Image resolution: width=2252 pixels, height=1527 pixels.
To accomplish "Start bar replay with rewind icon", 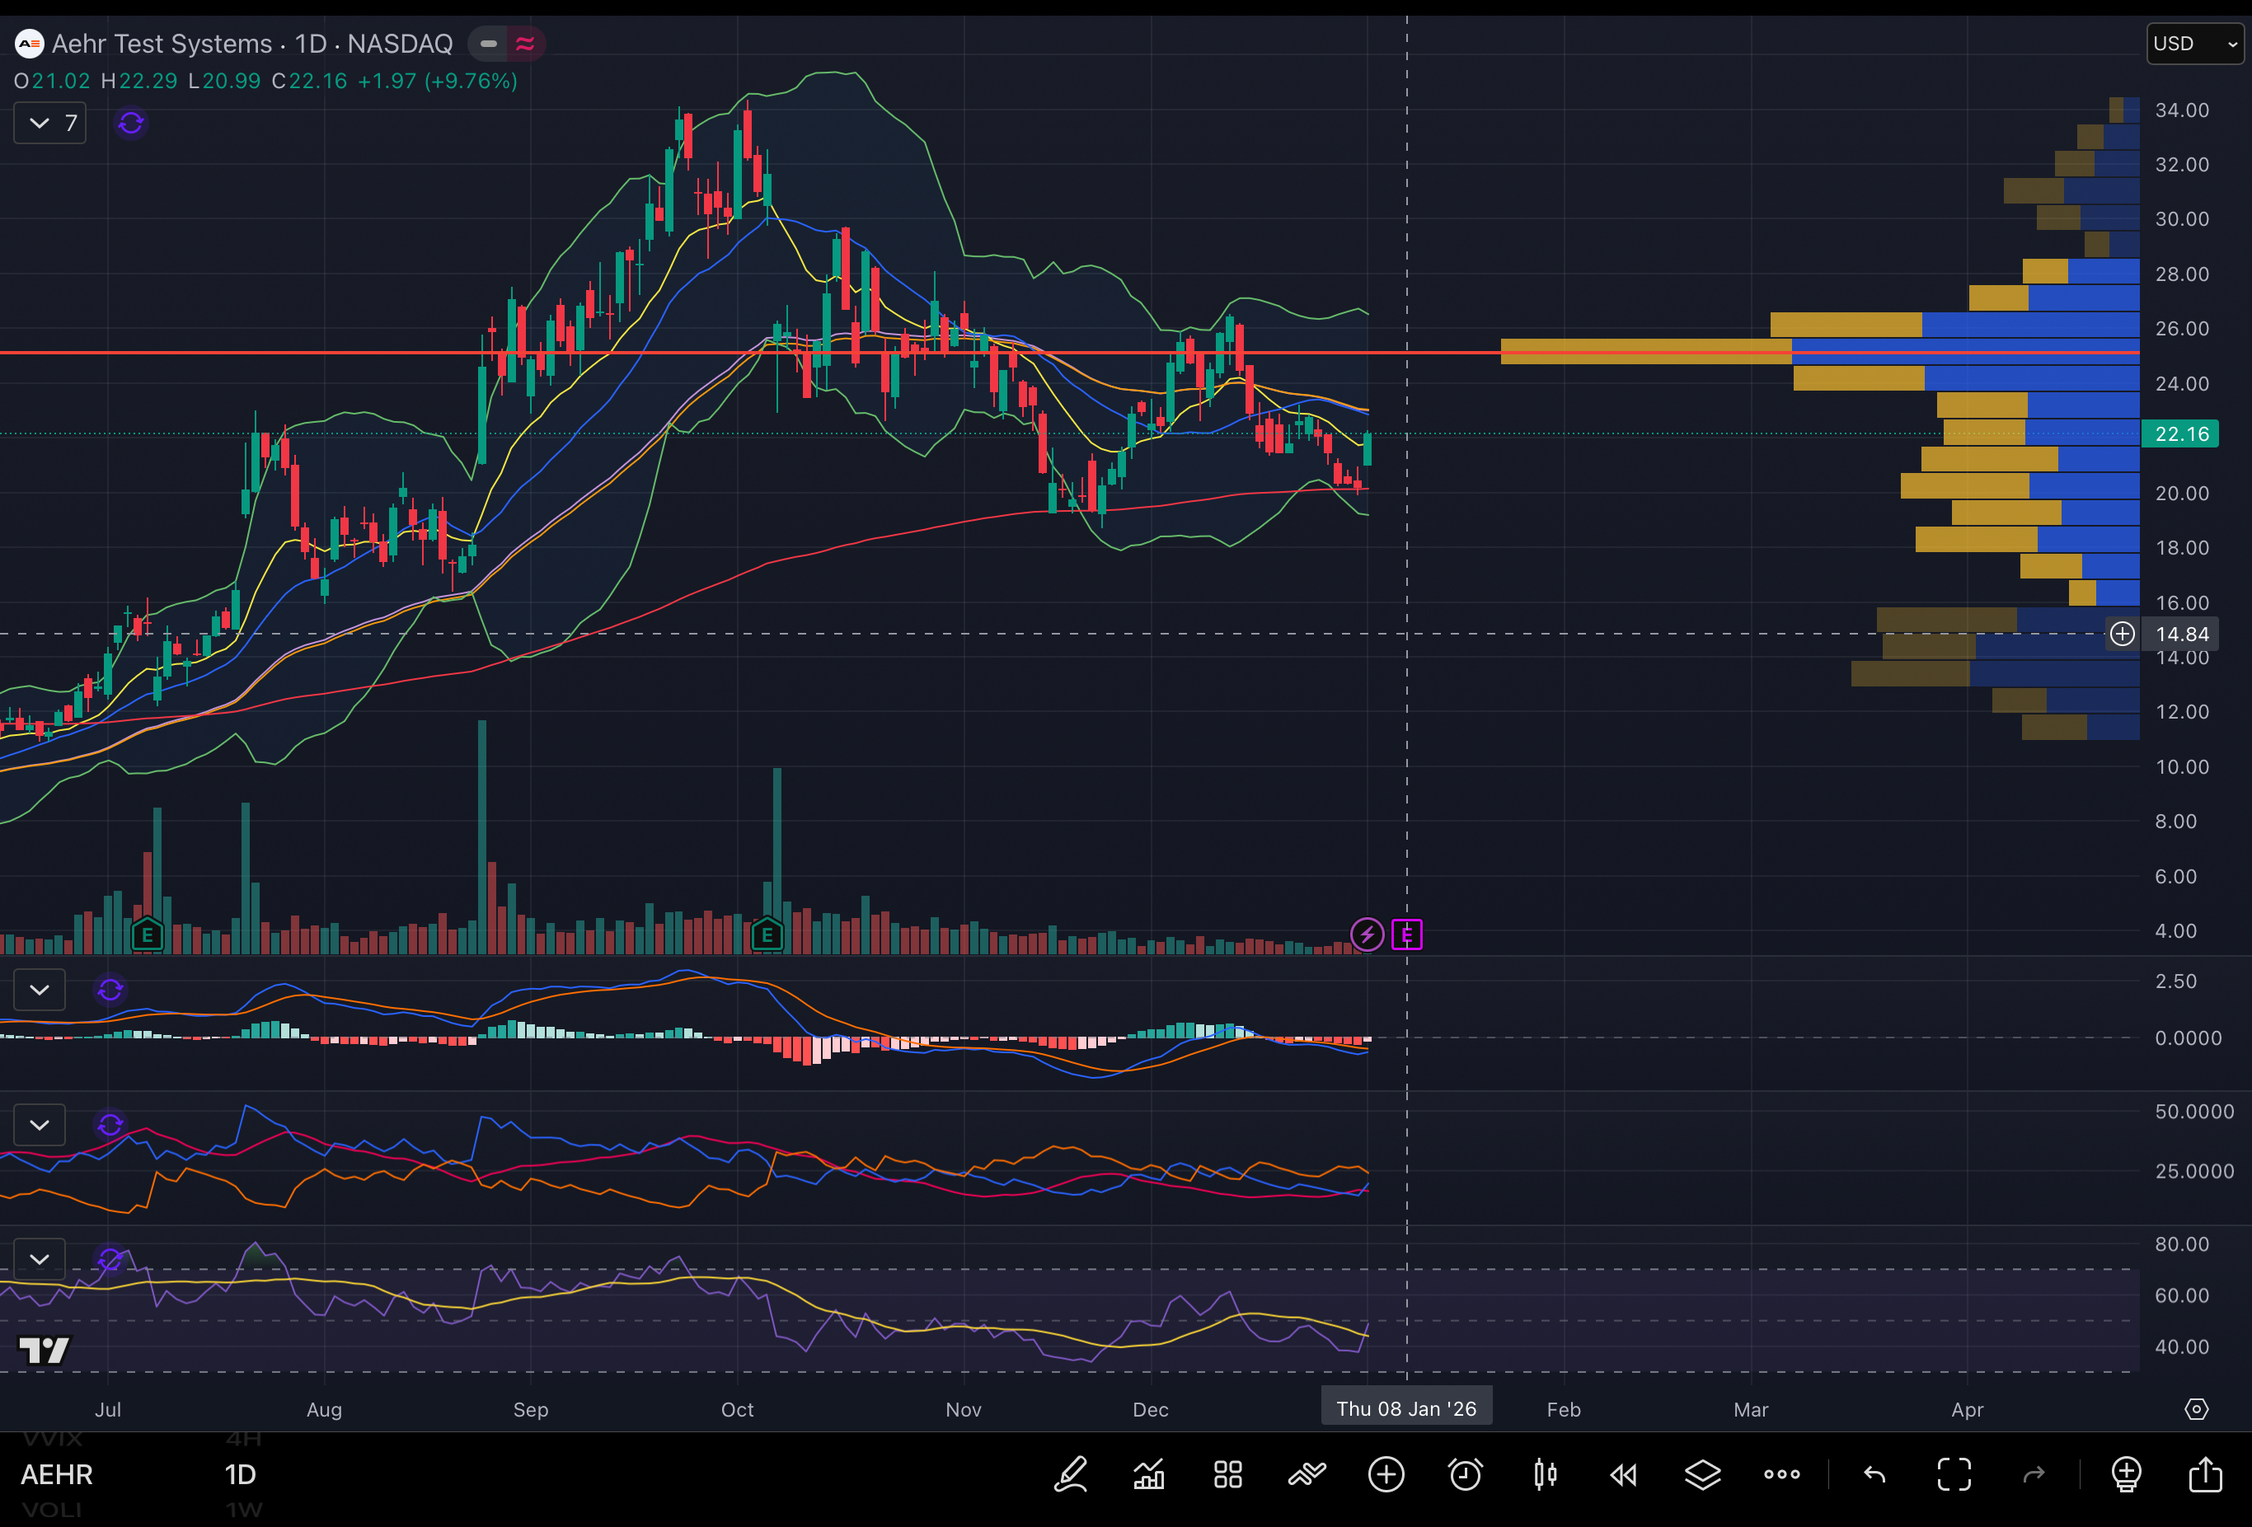I will pyautogui.click(x=1623, y=1473).
